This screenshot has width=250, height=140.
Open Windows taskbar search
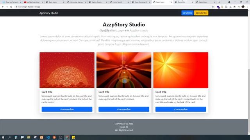tap(9, 137)
